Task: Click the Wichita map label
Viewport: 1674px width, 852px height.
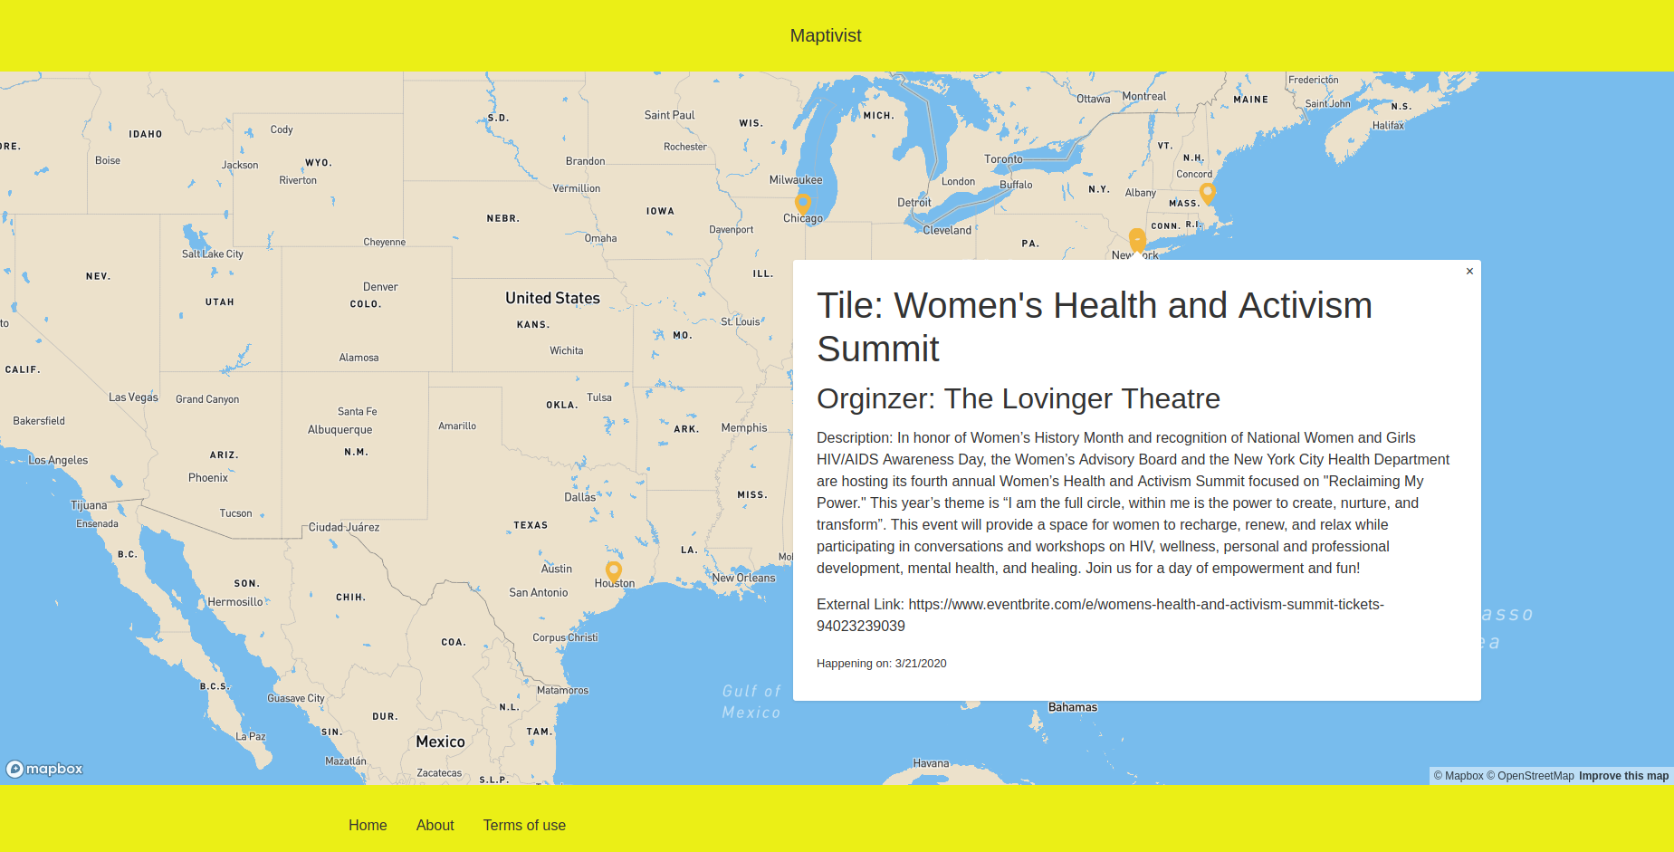Action: (567, 350)
